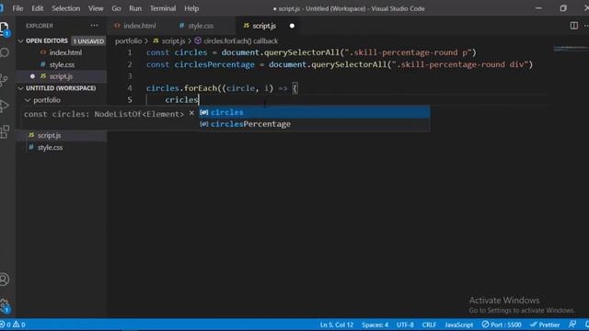Click the JavaScript language mode indicator
The width and height of the screenshot is (589, 331).
tap(458, 325)
